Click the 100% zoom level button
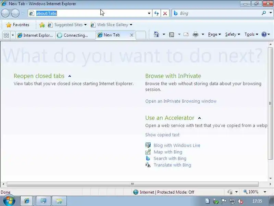Viewport: 274px width, 206px height. pos(251,192)
